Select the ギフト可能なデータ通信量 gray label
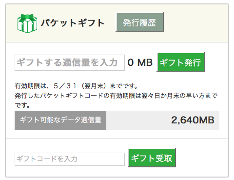 (60, 120)
